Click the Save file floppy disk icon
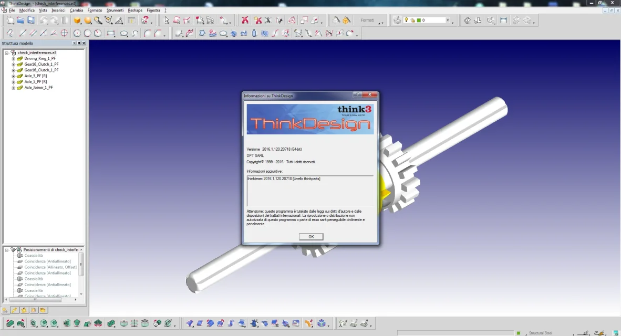Viewport: 621px width, 336px height. click(31, 20)
